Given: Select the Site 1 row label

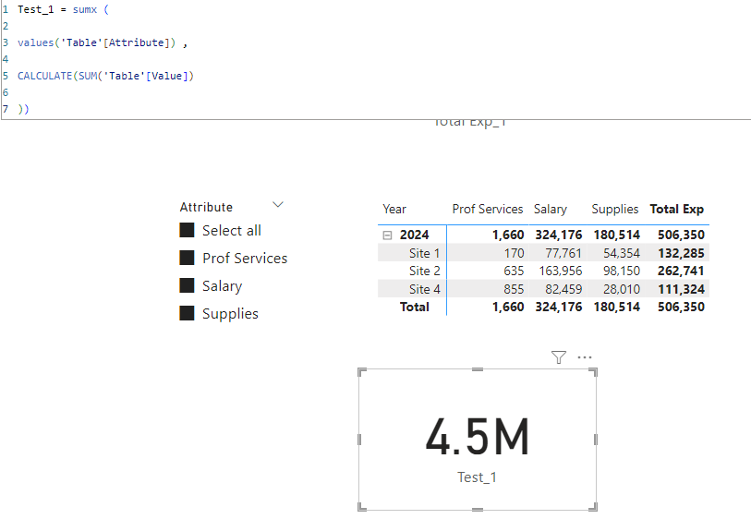Looking at the screenshot, I should click(x=424, y=253).
